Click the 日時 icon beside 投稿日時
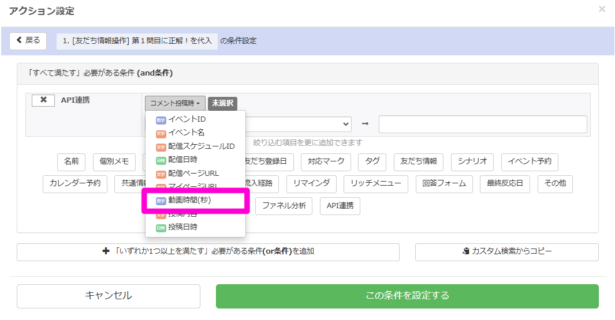Screen dimensions: 615x320 [x=161, y=228]
